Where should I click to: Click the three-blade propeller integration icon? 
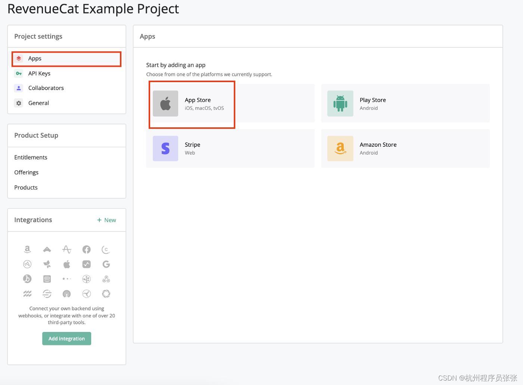(87, 294)
